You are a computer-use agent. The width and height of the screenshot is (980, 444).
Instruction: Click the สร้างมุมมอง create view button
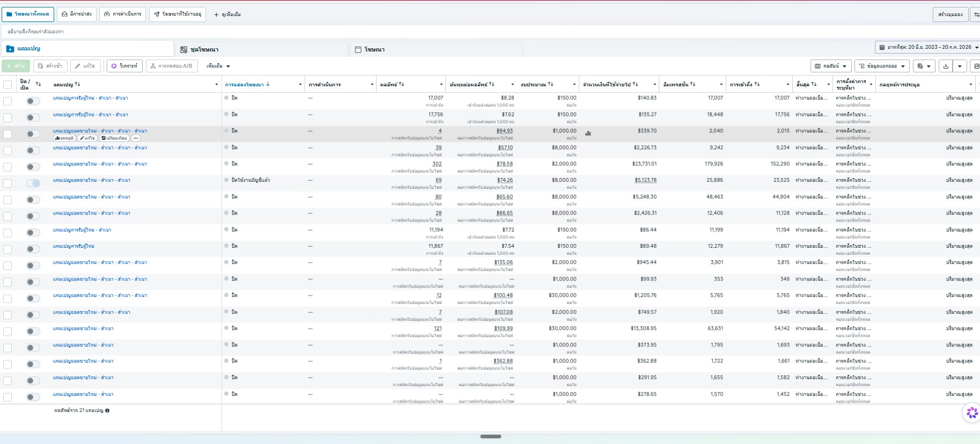point(950,14)
